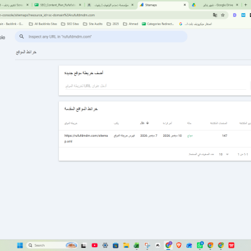Open WhatsApp from the taskbar
251x251 pixels.
(200, 245)
